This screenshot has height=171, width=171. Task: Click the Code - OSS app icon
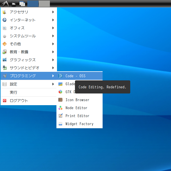(x=60, y=76)
